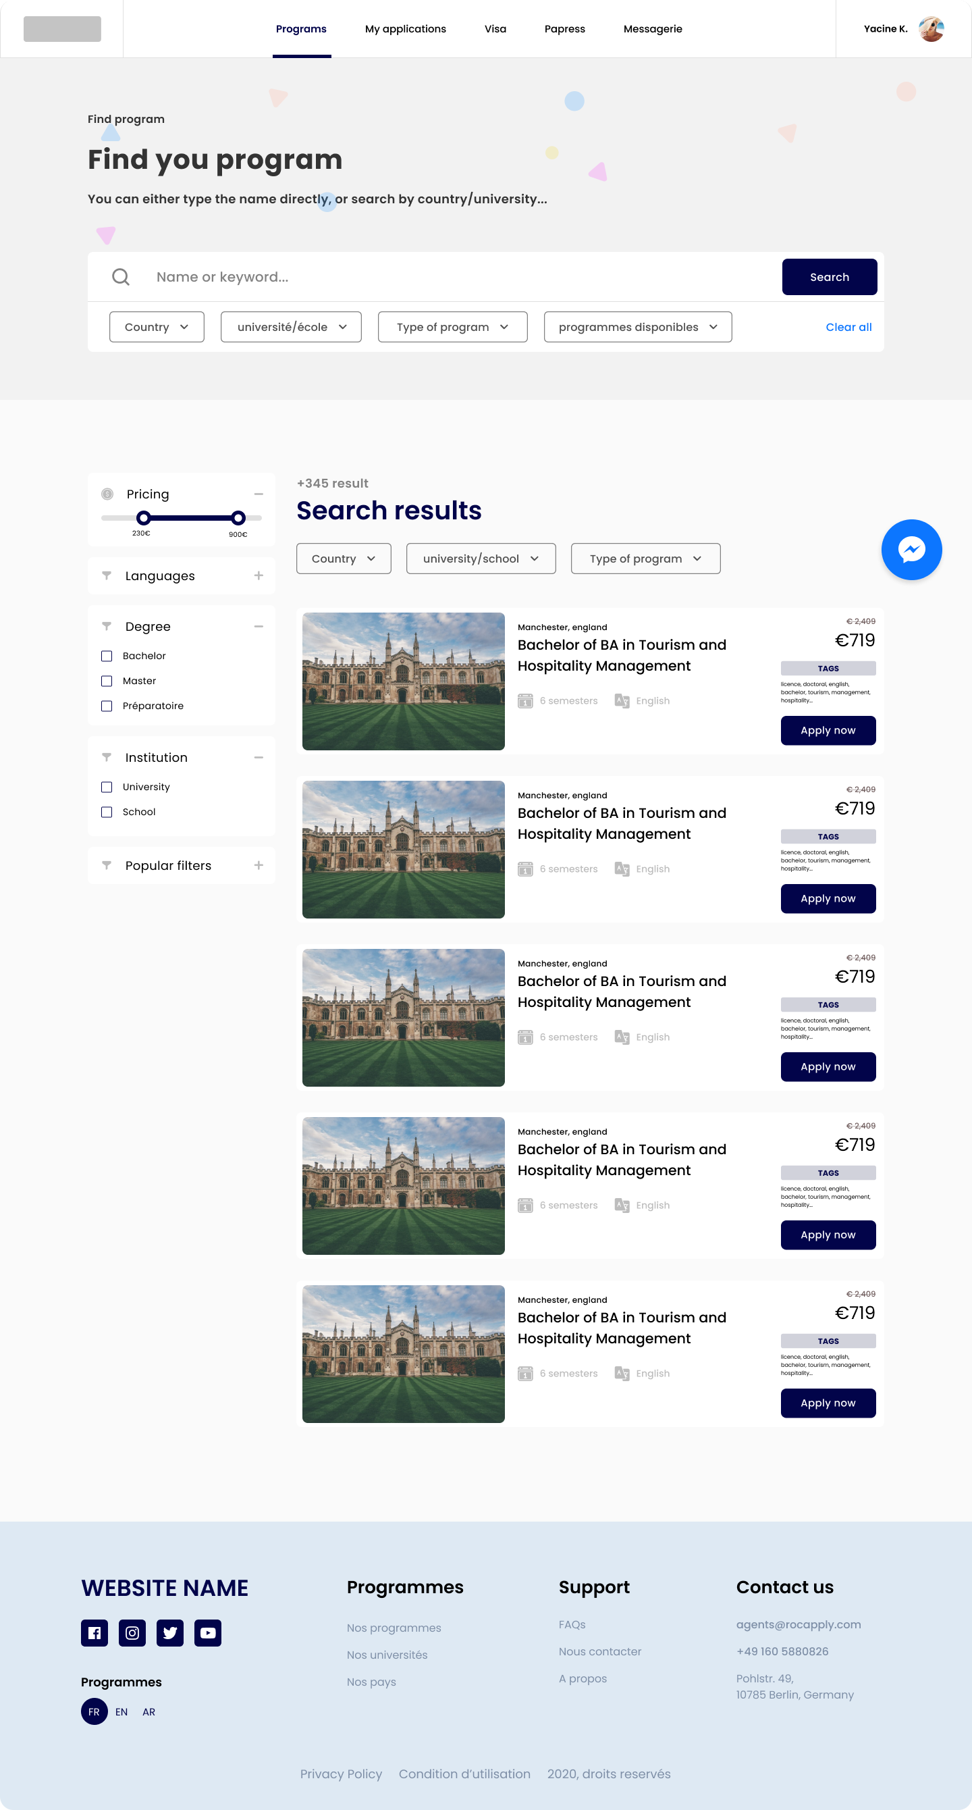Tick the Préparatoire checkbox
This screenshot has width=972, height=1810.
[x=107, y=706]
